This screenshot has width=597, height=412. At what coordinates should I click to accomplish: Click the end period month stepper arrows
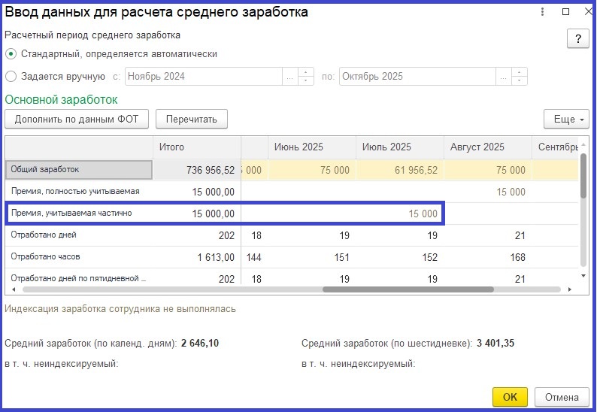click(519, 77)
